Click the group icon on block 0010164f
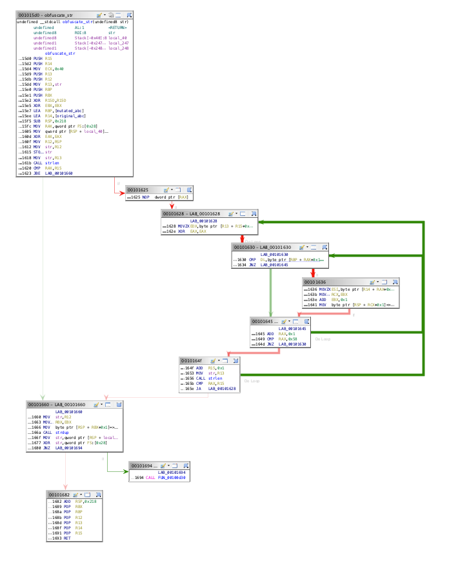Viewport: 449px width, 568px height. click(x=236, y=361)
